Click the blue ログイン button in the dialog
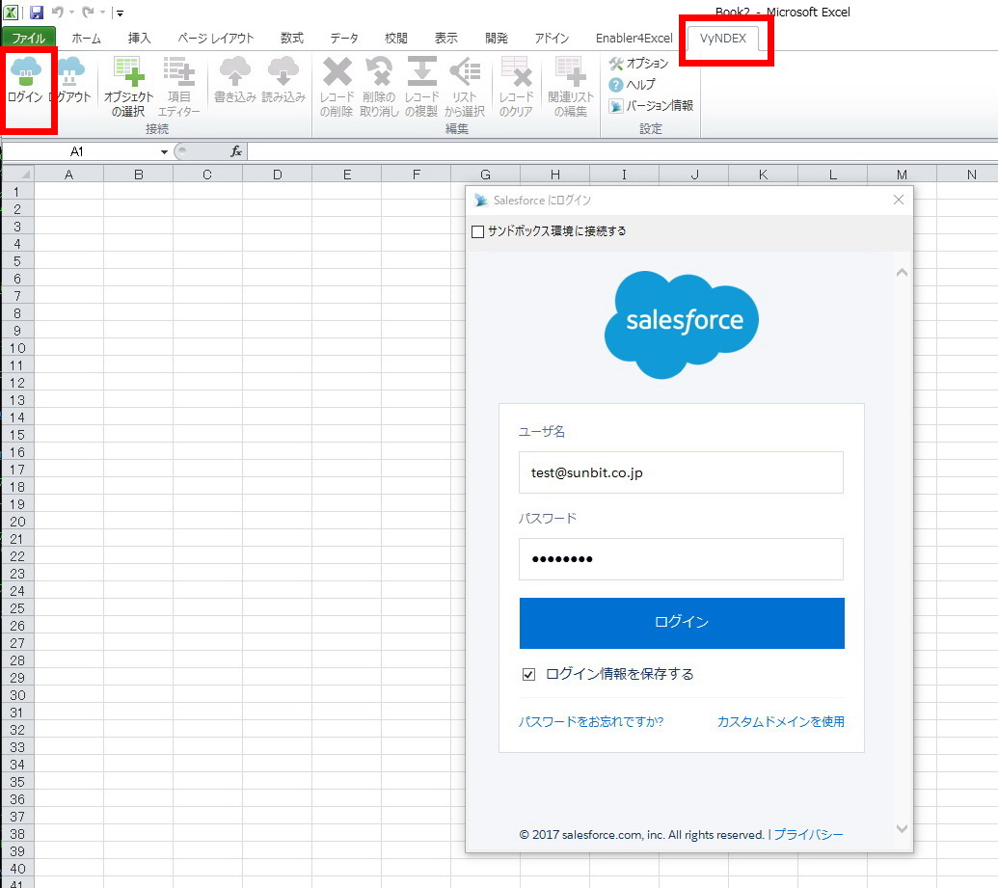The height and width of the screenshot is (888, 998). [x=682, y=623]
